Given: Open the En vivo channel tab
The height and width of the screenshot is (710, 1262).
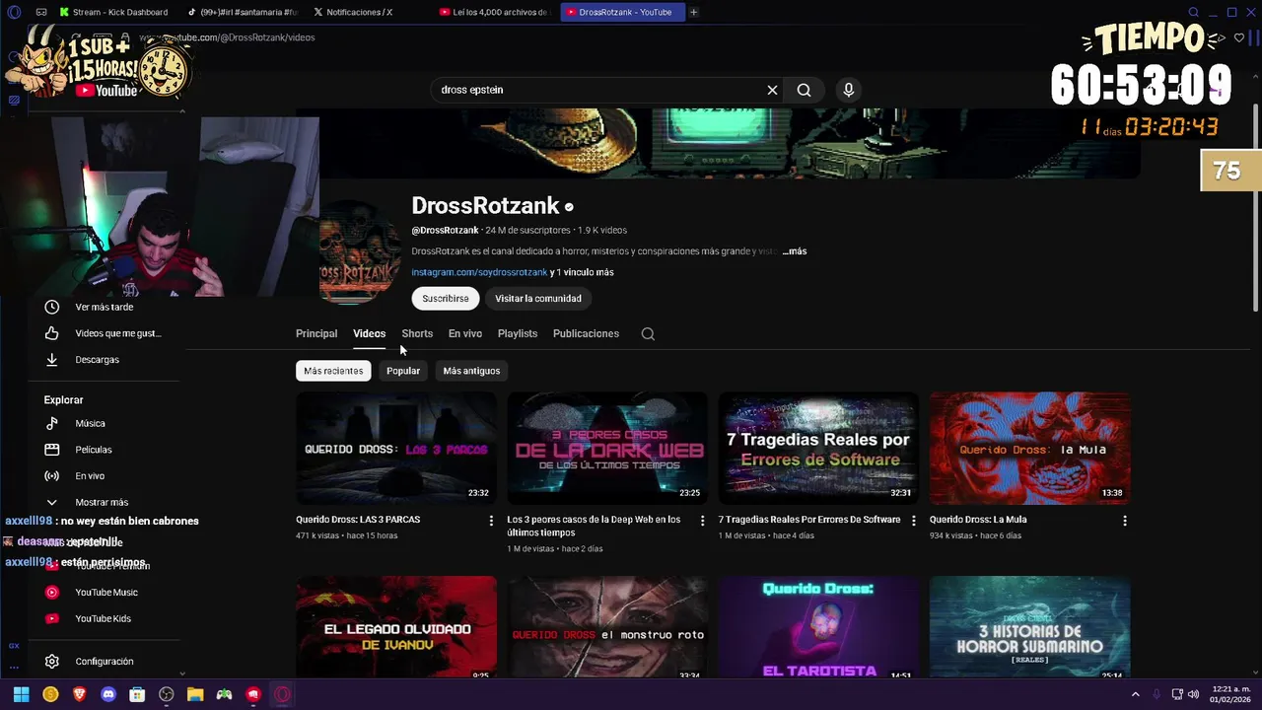Looking at the screenshot, I should pos(465,334).
